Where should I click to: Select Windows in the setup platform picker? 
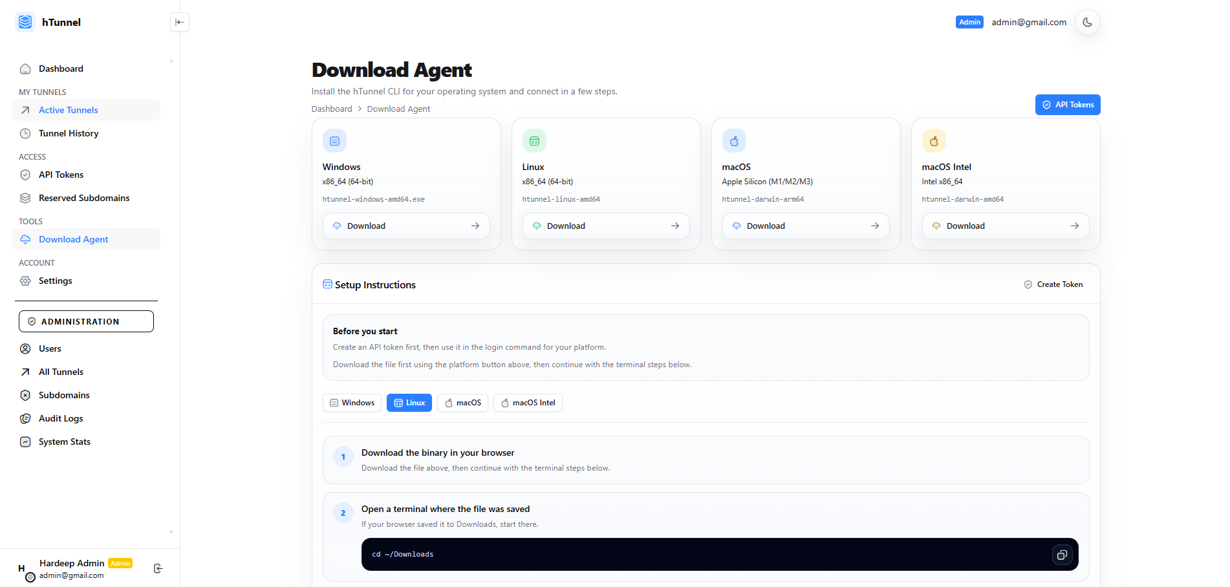[352, 403]
